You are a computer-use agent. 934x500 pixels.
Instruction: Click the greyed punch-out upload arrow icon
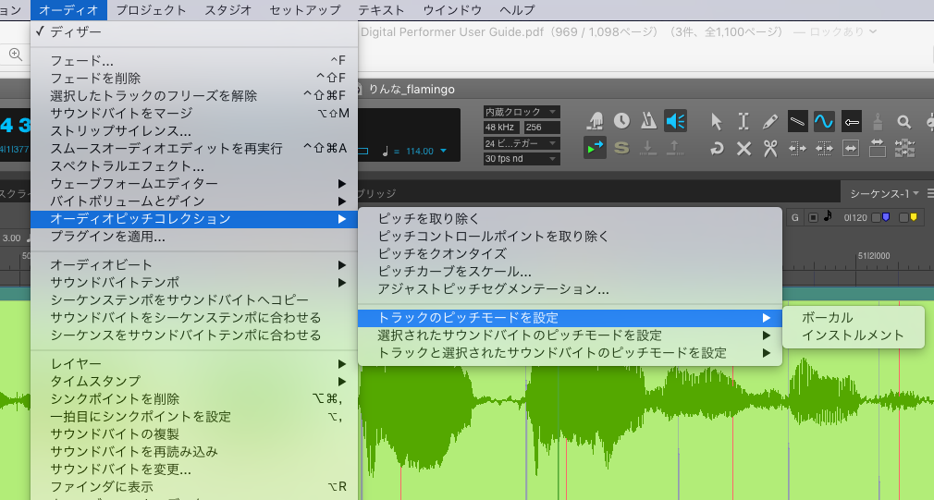point(675,148)
